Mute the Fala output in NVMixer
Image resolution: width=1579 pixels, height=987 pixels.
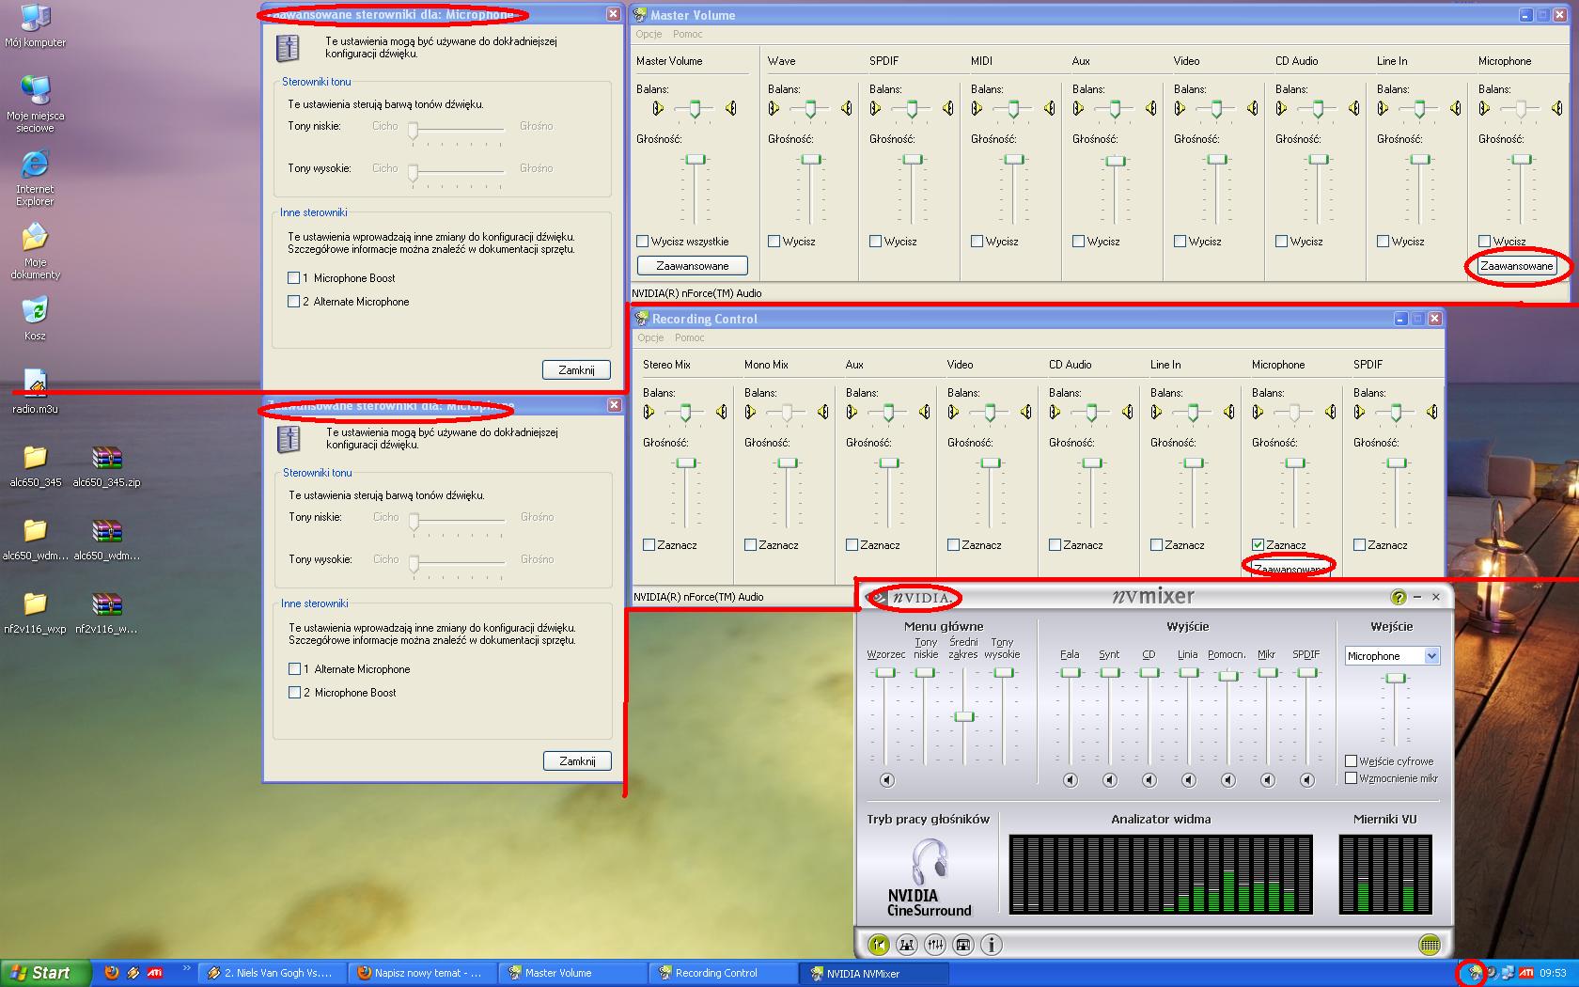click(x=1070, y=780)
